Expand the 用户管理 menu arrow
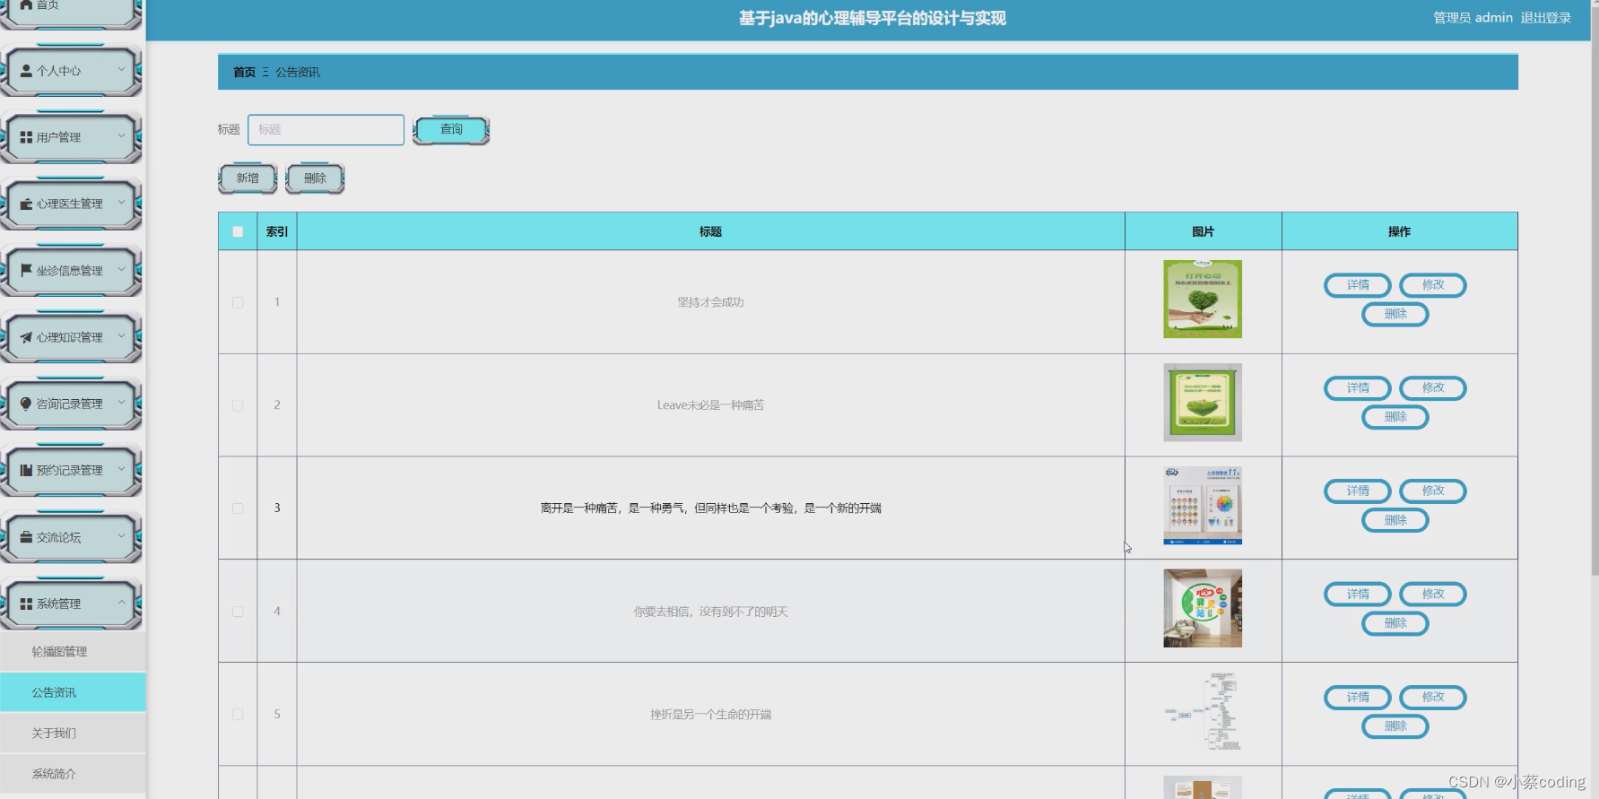This screenshot has width=1599, height=799. click(x=121, y=135)
